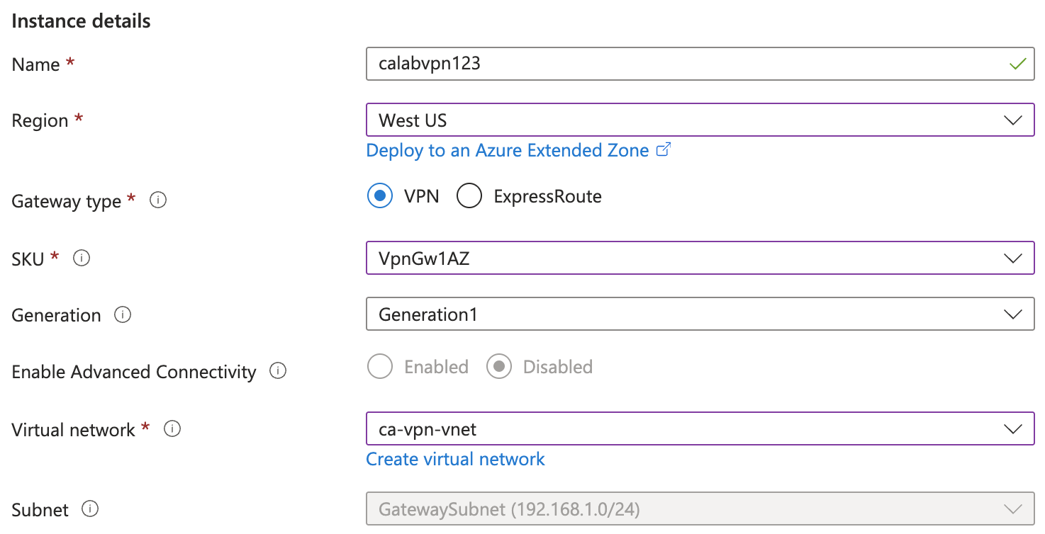The width and height of the screenshot is (1045, 534).
Task: Click the Gateway type label
Action: click(67, 202)
